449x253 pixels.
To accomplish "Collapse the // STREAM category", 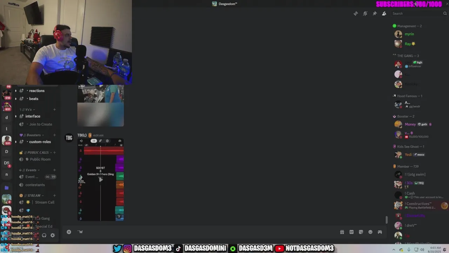I will point(32,196).
